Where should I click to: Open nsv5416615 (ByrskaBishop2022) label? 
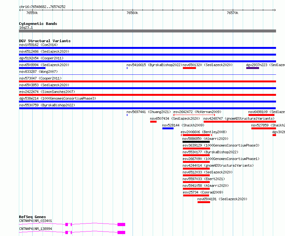154,65
